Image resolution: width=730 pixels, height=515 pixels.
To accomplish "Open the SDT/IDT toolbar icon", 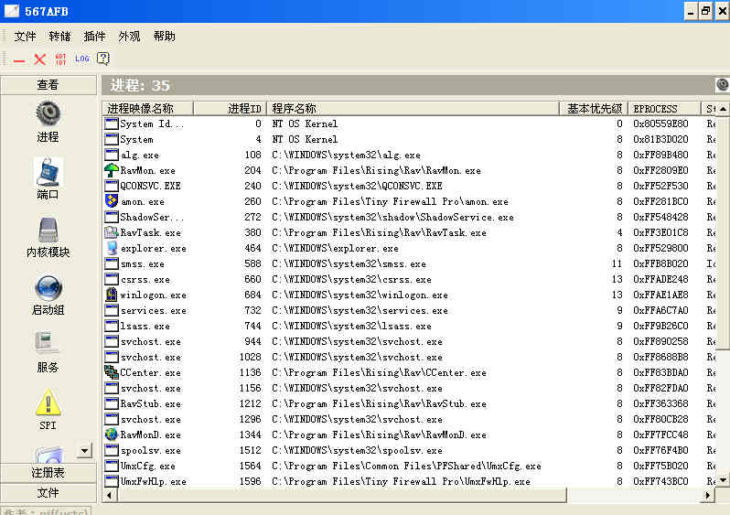I will tap(61, 59).
